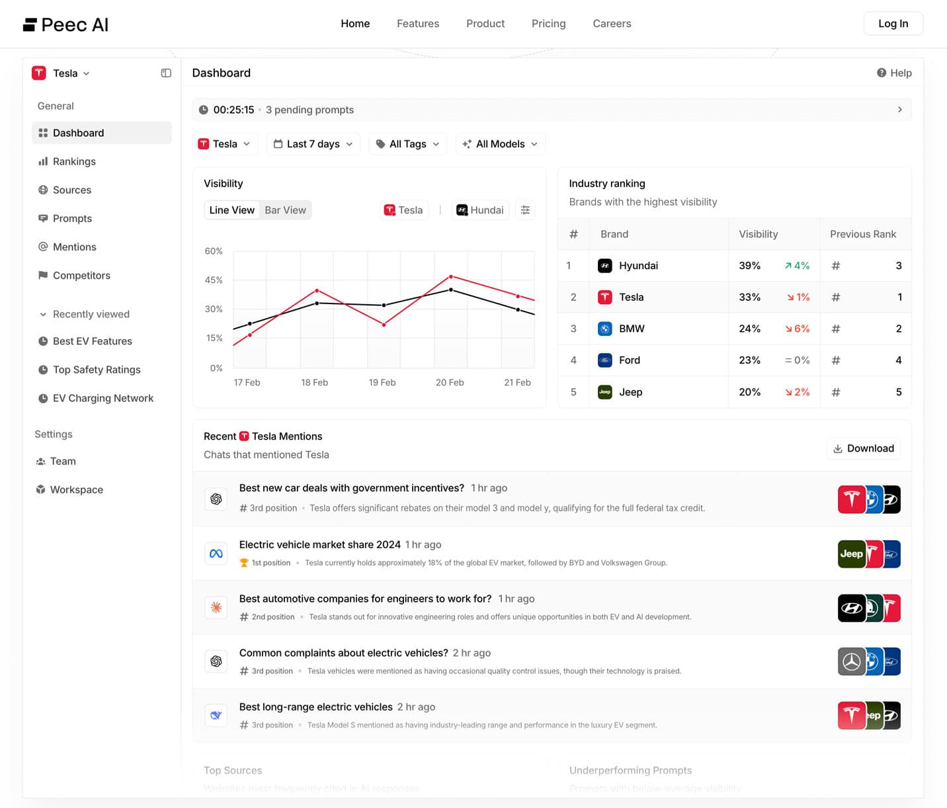Open 'Common complaints about electric vehicles?' mention

point(552,661)
